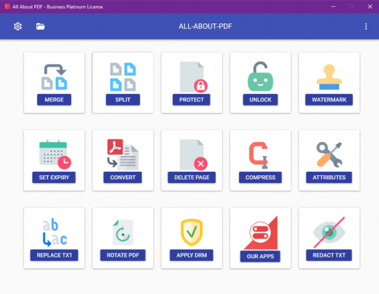This screenshot has height=294, width=379.
Task: Click the Watermark stamp icon
Action: tap(329, 77)
